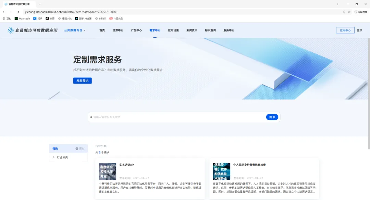
Task: Activate the 需求中心 highlighted filter section header 筛选
Action: click(55, 148)
